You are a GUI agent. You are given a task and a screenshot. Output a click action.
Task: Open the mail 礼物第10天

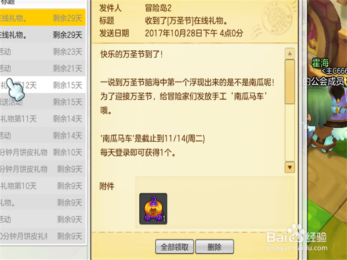coord(43,186)
